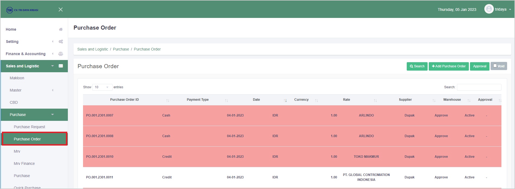Click the table Search input field
Viewport: 515px width, 189px height.
coord(479,87)
